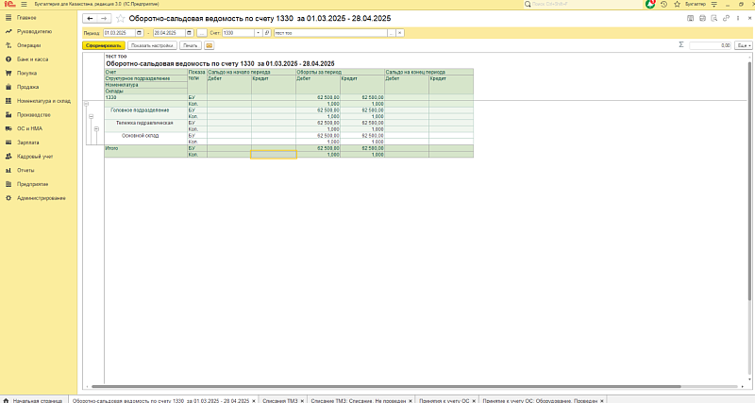Collapse the Головное подразделение row group
The width and height of the screenshot is (755, 403).
tap(92, 117)
